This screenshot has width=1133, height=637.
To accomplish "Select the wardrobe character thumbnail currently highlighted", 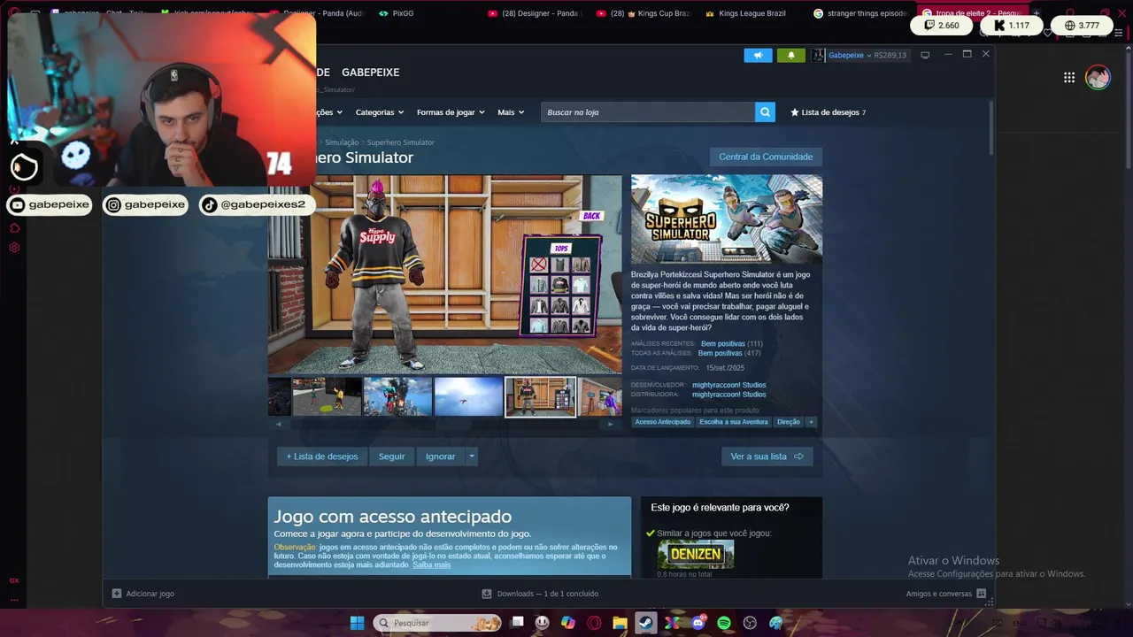I will [x=540, y=397].
